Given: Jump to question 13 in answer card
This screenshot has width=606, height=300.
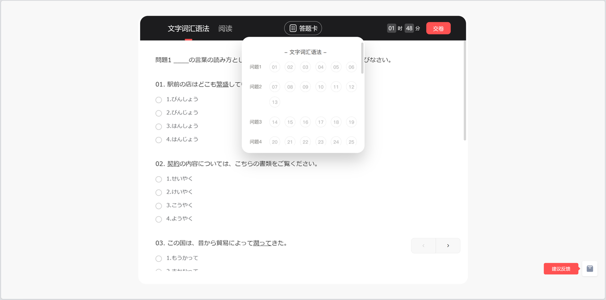Looking at the screenshot, I should click(275, 102).
